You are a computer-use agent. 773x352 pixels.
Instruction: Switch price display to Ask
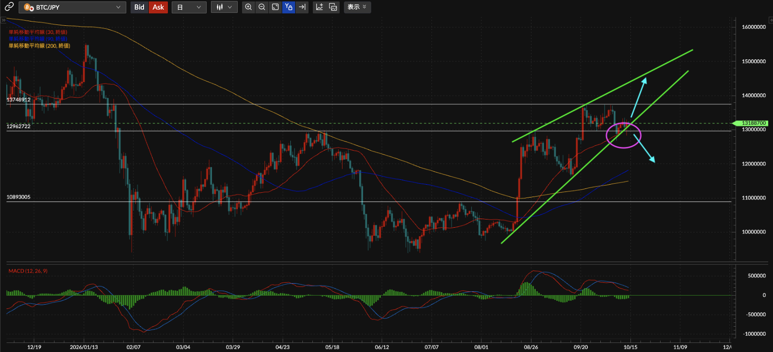(158, 7)
